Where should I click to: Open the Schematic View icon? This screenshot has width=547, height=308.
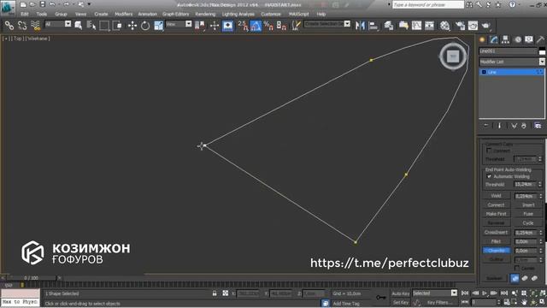pyautogui.click(x=429, y=26)
